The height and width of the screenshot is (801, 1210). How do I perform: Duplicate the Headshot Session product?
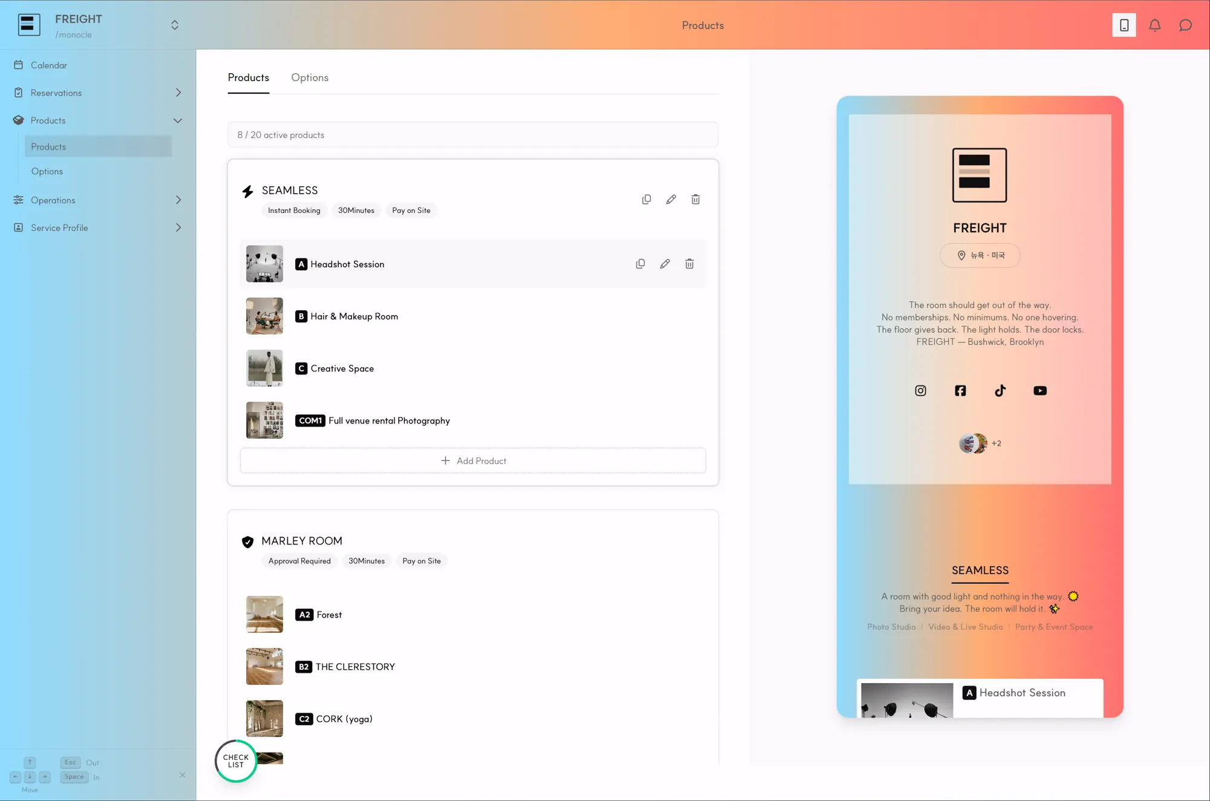640,264
